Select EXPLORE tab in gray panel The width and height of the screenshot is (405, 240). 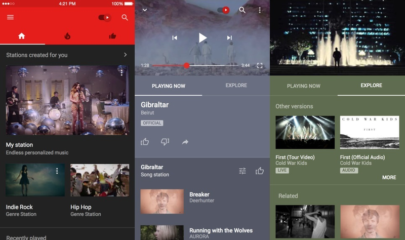[236, 86]
